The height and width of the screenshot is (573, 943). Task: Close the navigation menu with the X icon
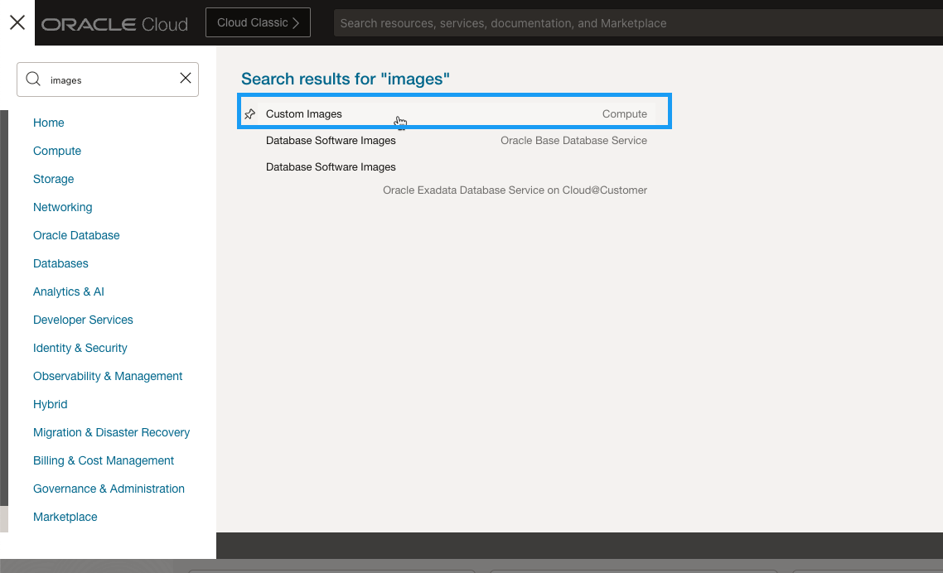point(17,22)
